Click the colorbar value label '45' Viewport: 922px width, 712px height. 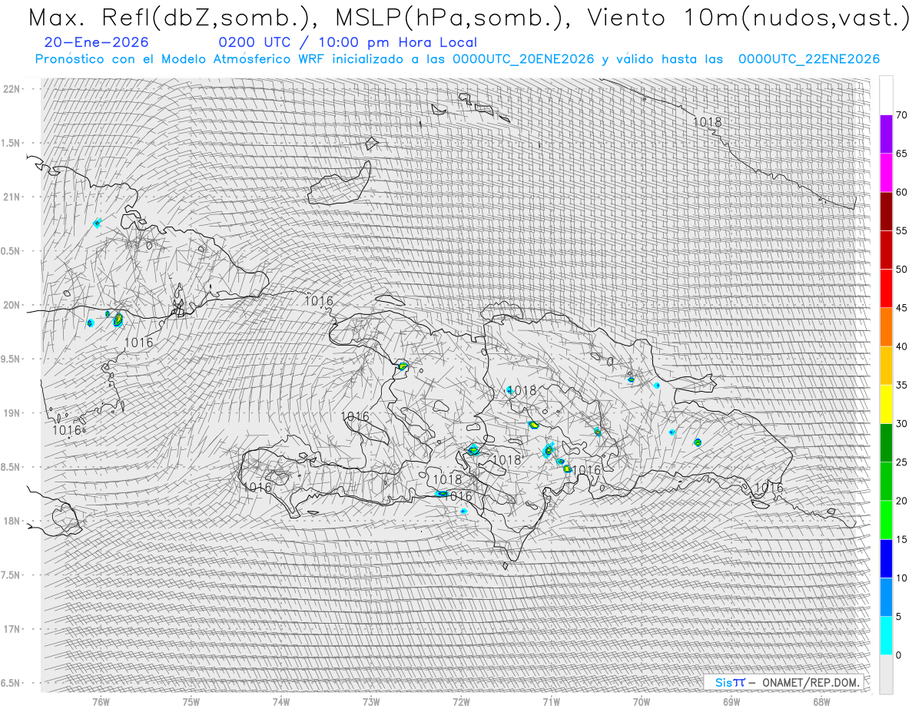coord(902,308)
